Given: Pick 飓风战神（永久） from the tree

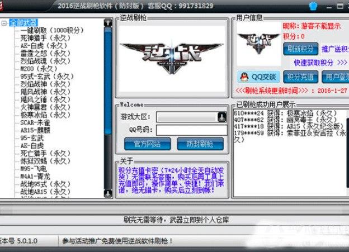Looking at the screenshot, I should 45,92.
